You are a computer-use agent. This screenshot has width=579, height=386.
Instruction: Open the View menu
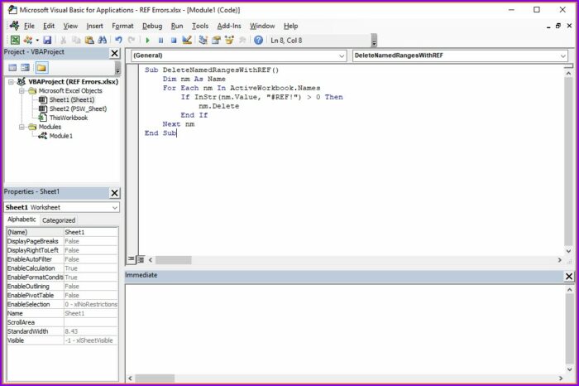70,26
